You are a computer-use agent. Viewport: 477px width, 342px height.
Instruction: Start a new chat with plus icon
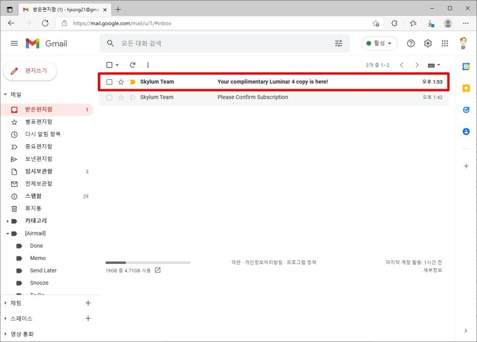(x=88, y=303)
